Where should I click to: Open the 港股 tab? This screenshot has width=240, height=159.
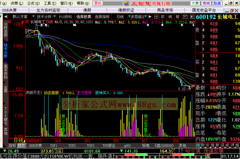(87, 10)
